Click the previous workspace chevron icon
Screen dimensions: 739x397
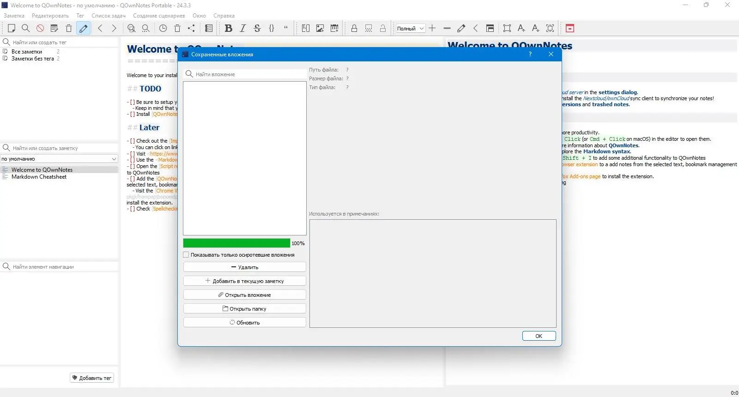(x=476, y=28)
